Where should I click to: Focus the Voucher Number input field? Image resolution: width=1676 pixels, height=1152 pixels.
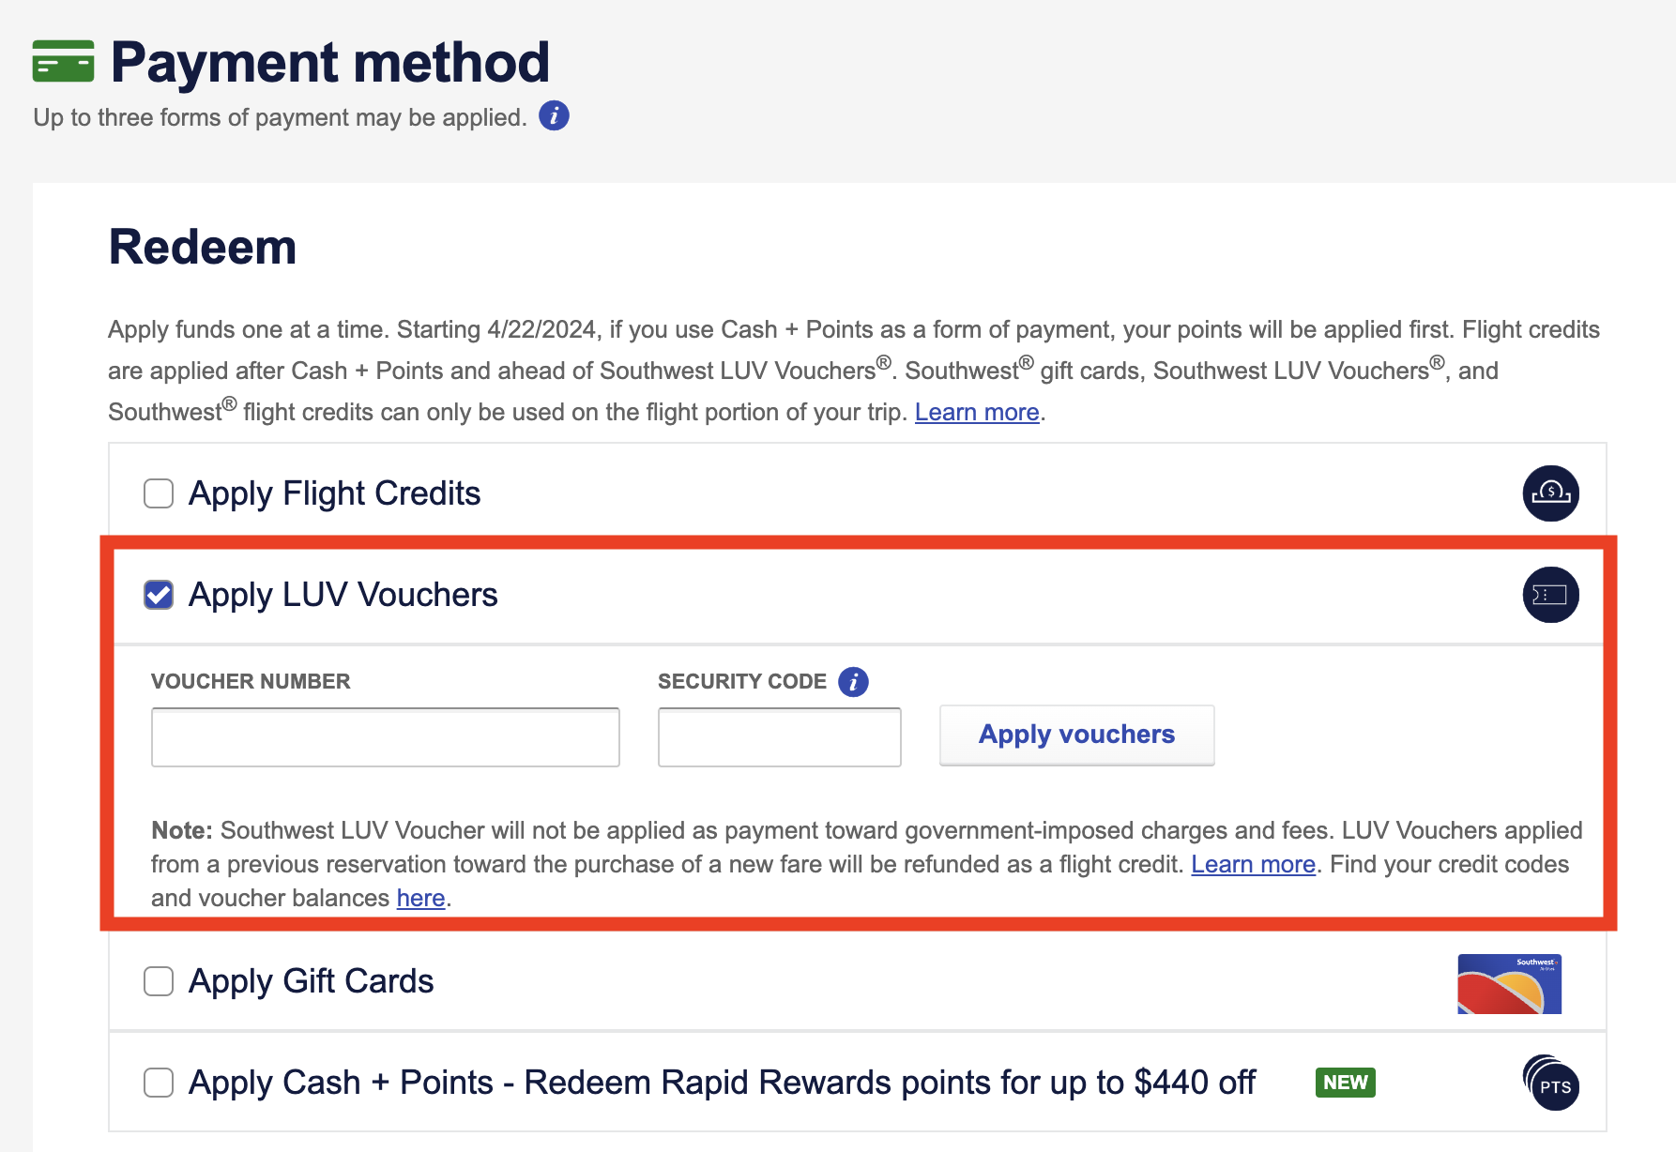[386, 737]
